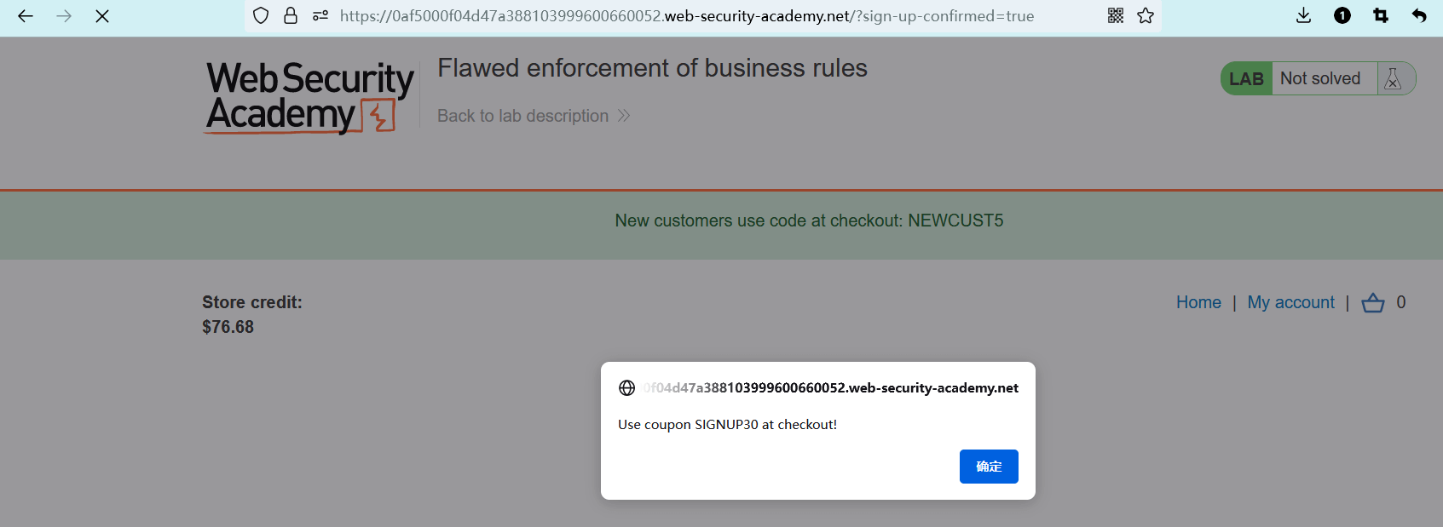Open the shield tracking protection icon
Viewport: 1443px width, 527px height.
coord(261,15)
